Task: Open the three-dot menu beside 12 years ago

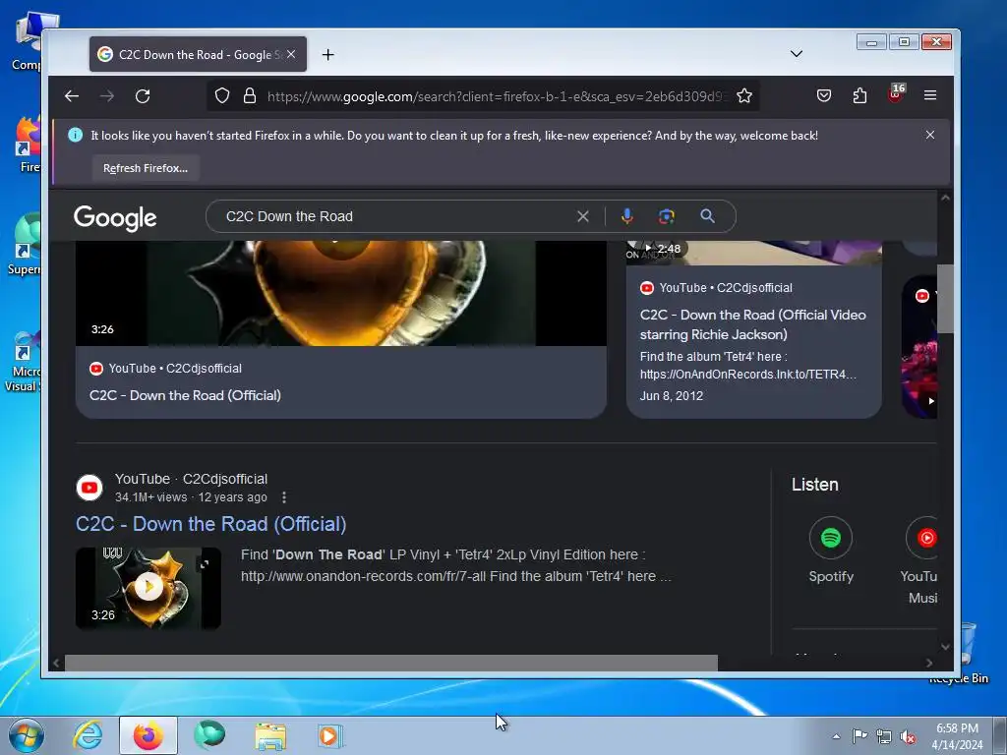Action: 284,497
